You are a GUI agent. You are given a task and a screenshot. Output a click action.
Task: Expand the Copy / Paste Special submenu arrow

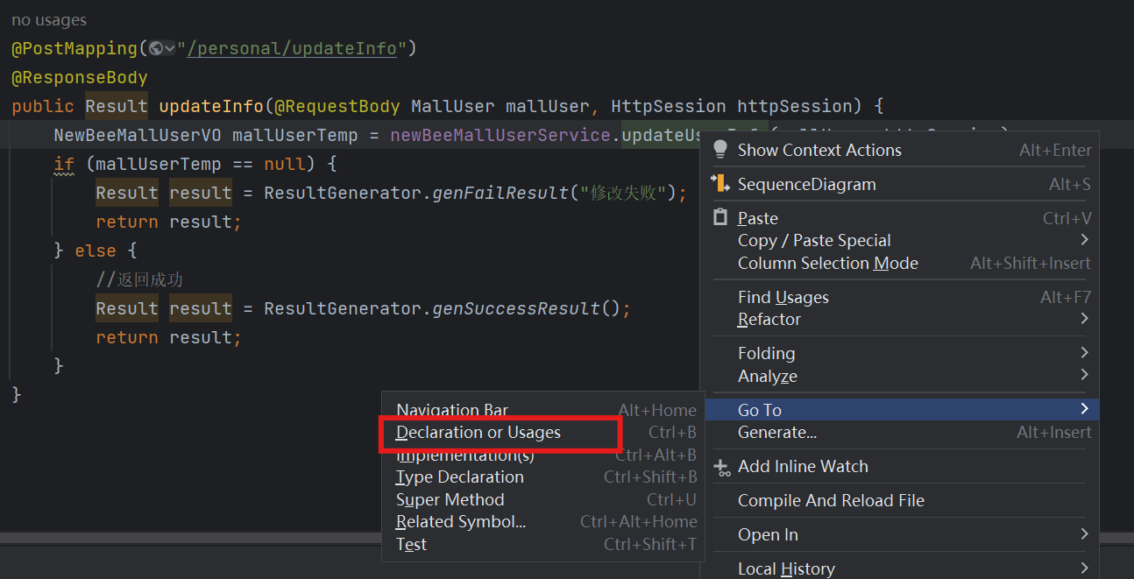pyautogui.click(x=1084, y=240)
